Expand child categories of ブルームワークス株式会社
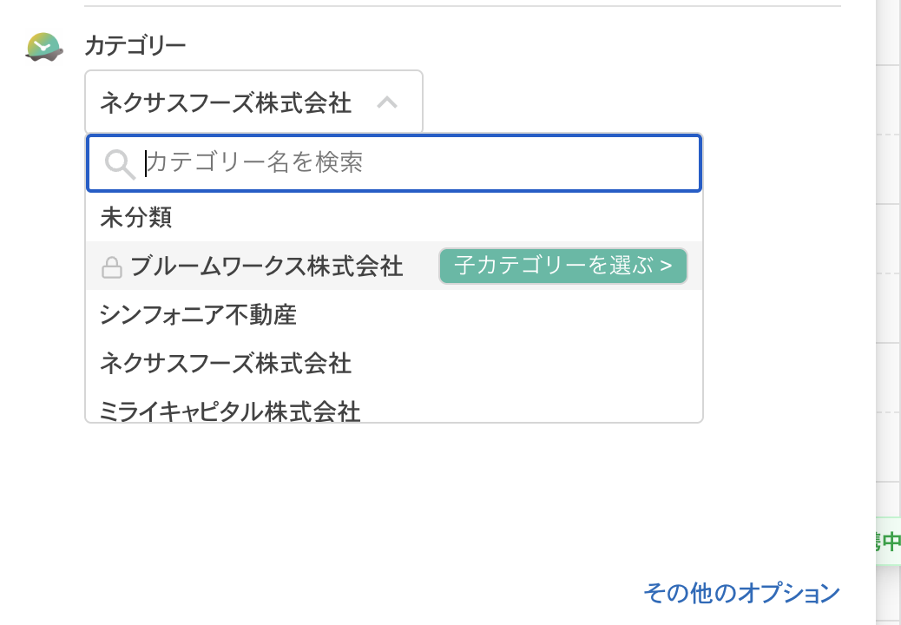 point(562,266)
